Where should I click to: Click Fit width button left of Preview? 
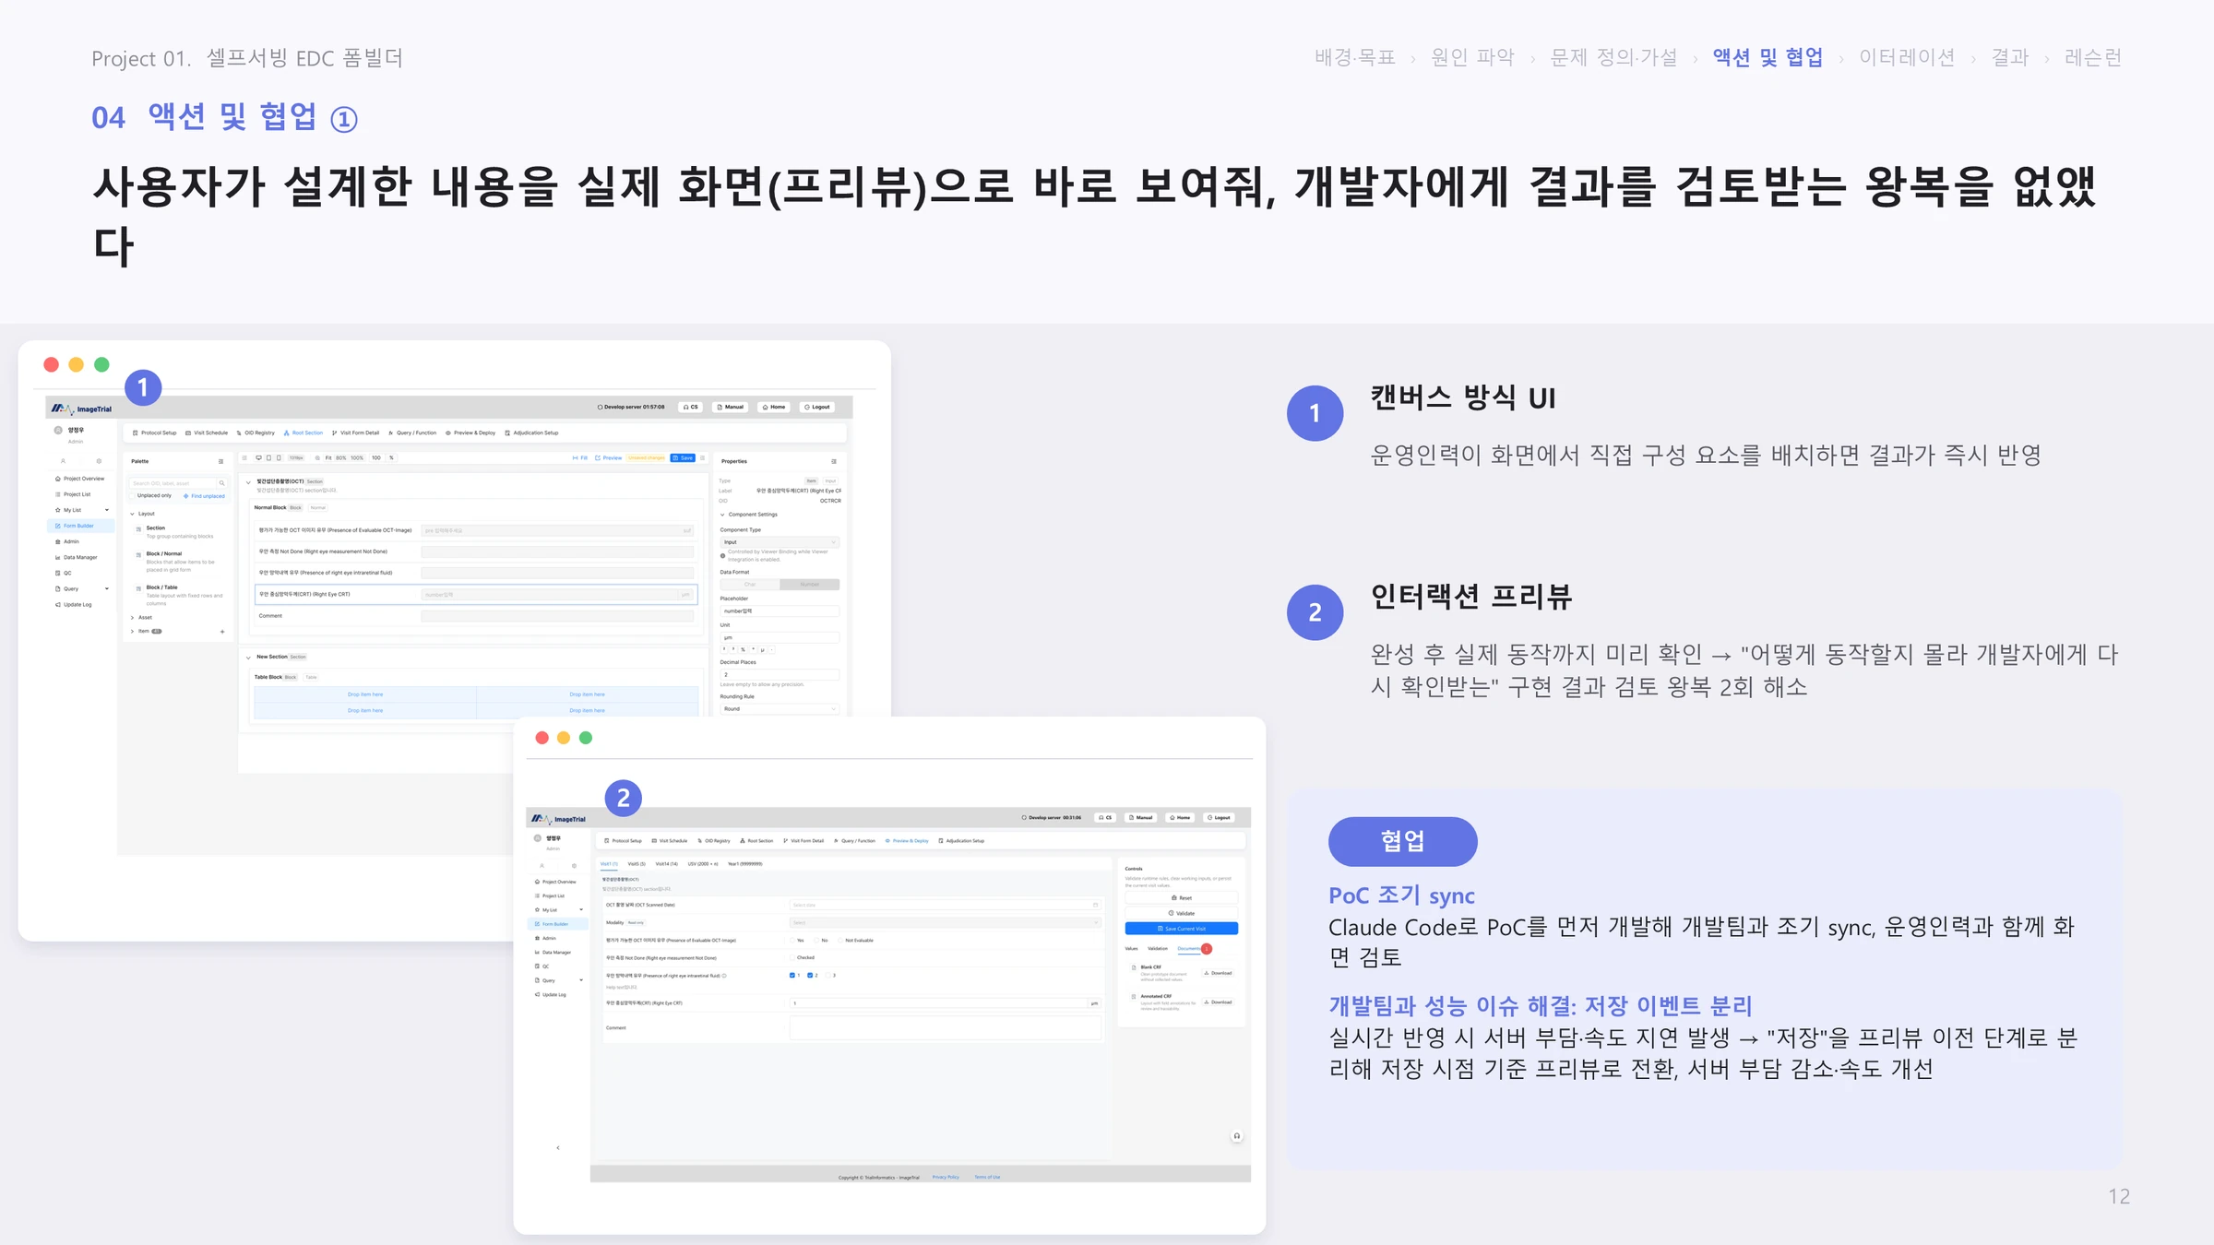tap(580, 457)
